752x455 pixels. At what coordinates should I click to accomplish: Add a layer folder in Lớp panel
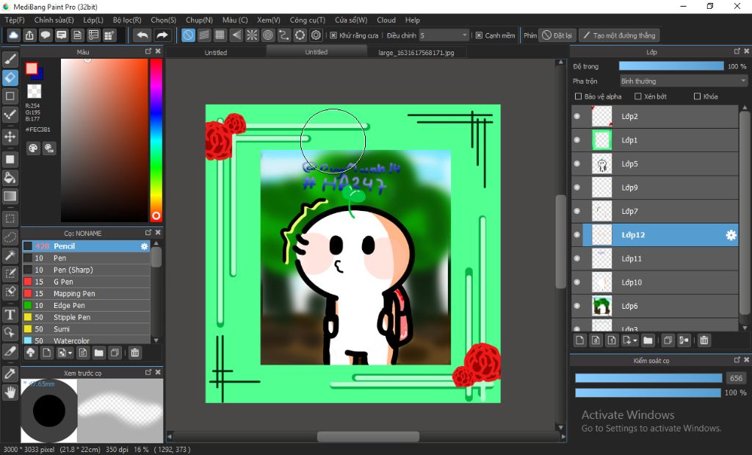[648, 340]
